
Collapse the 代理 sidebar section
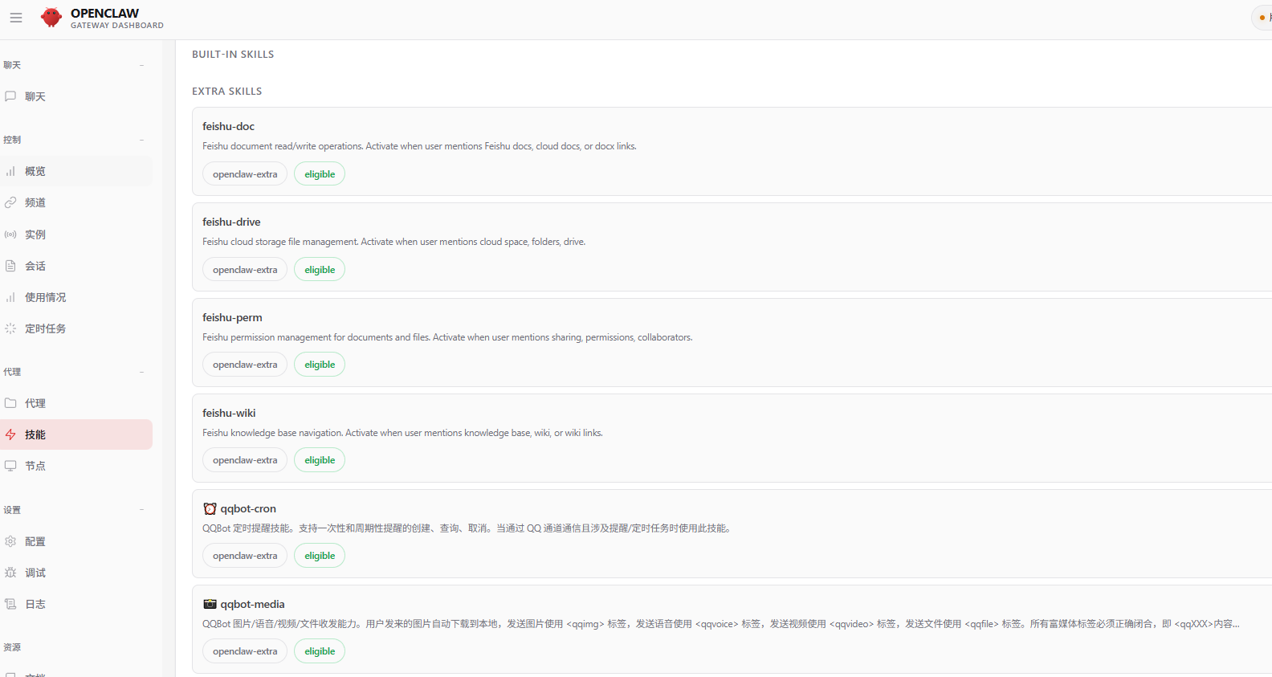pos(141,372)
